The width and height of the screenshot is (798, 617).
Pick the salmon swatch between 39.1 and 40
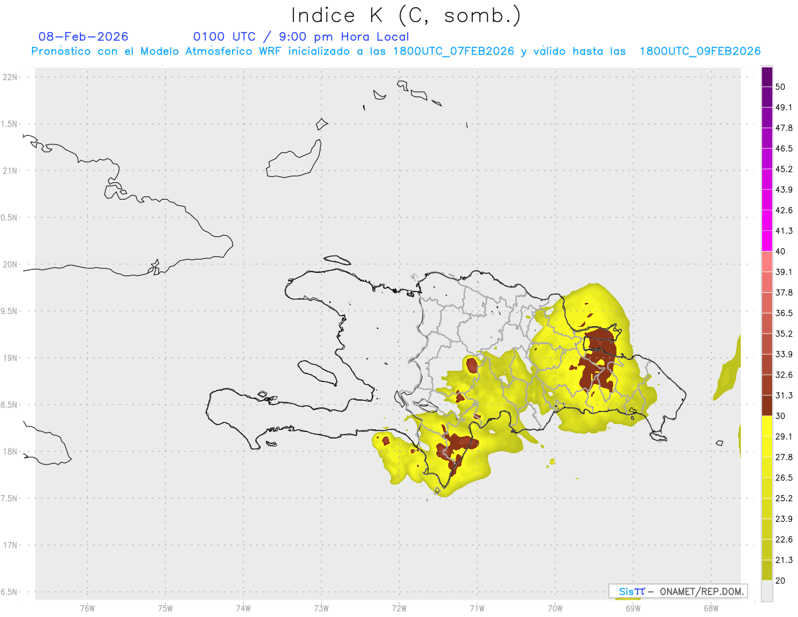[767, 262]
